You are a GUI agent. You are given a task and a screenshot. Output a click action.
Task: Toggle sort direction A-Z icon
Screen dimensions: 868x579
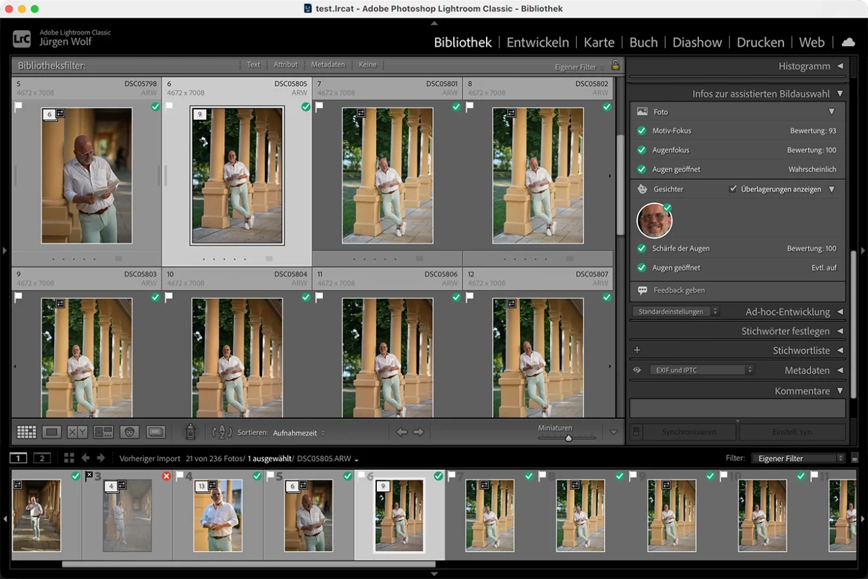point(222,432)
